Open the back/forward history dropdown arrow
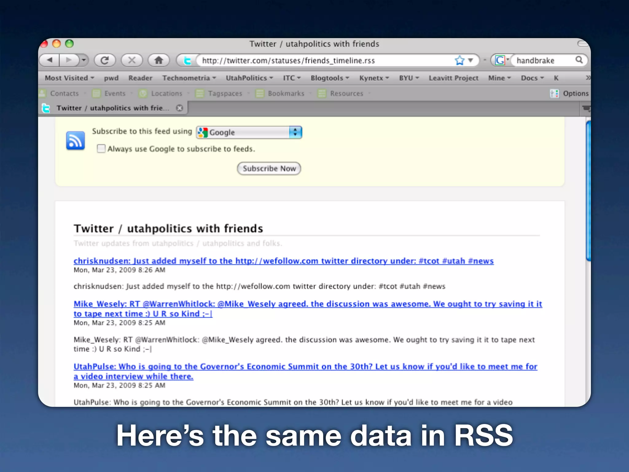 83,60
